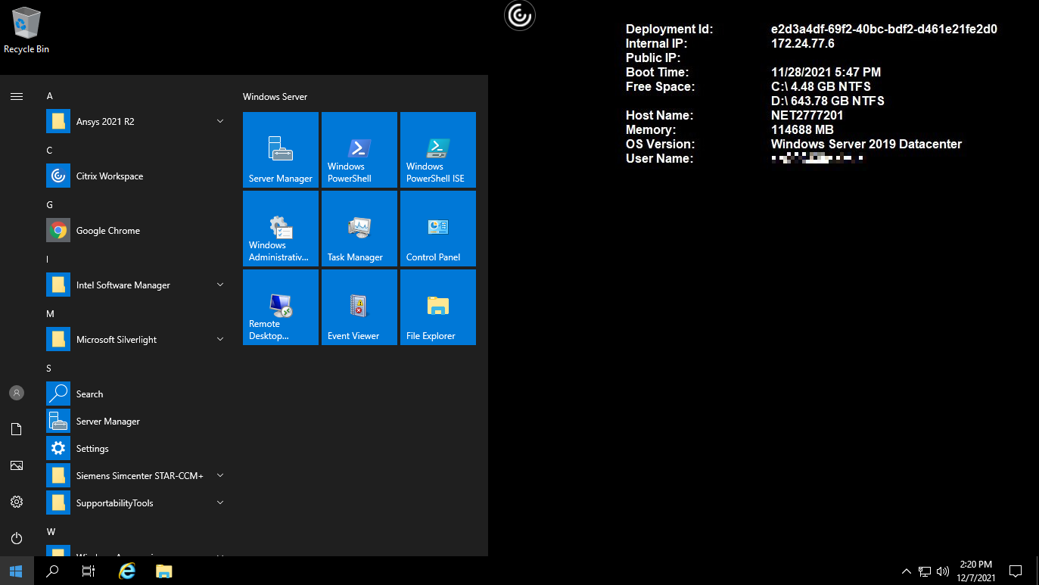
Task: Click the network icon in the system tray
Action: (925, 571)
